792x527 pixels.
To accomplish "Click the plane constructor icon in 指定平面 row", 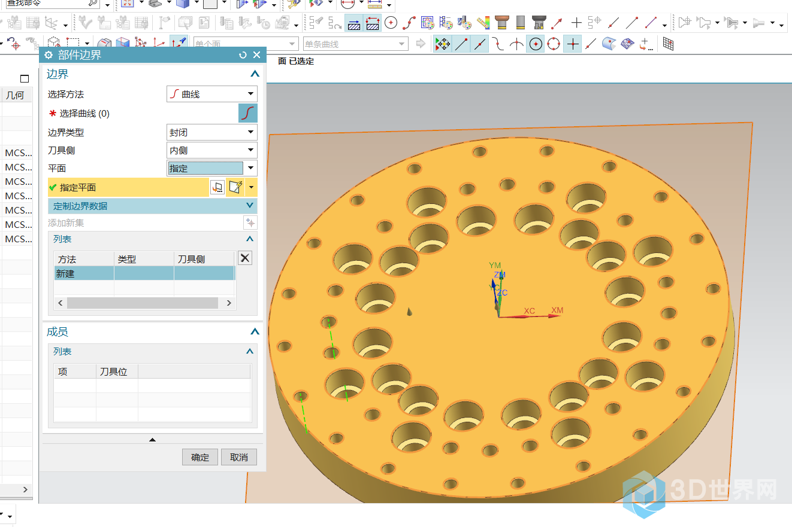I will click(x=235, y=187).
